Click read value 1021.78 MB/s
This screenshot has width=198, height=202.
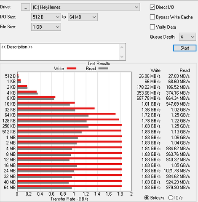coord(177,171)
